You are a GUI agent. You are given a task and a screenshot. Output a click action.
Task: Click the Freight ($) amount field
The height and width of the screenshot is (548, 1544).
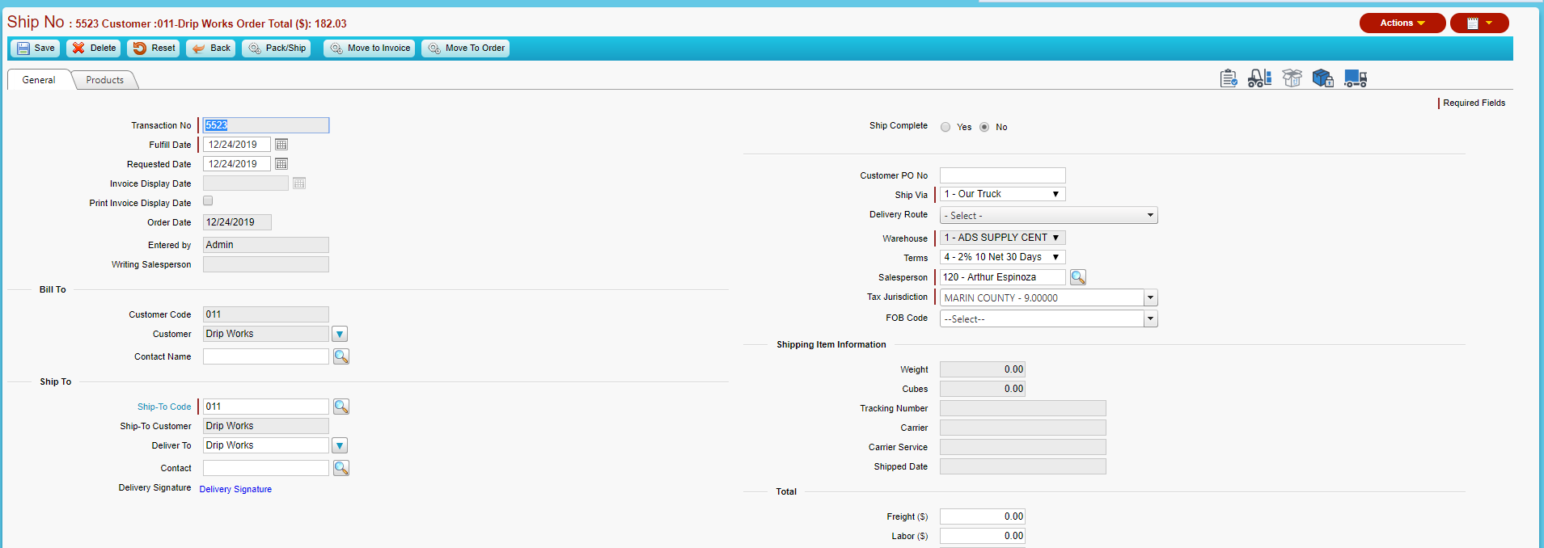point(983,516)
